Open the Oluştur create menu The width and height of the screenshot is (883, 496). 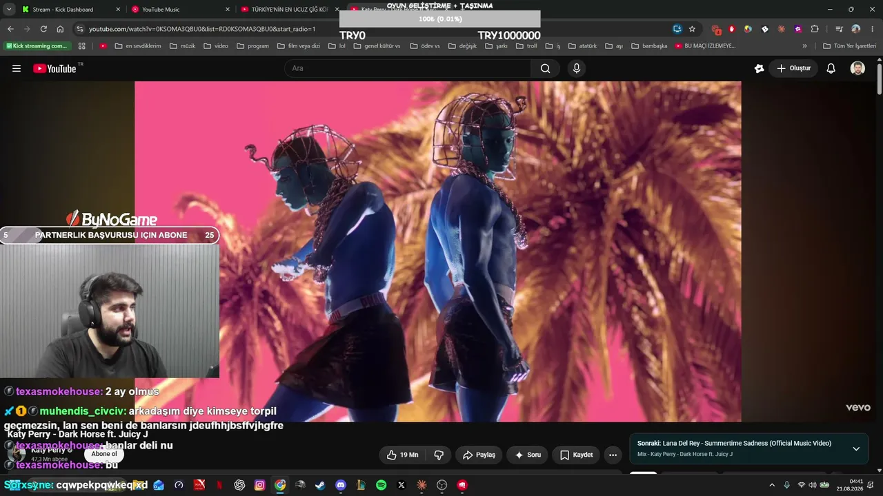794,68
